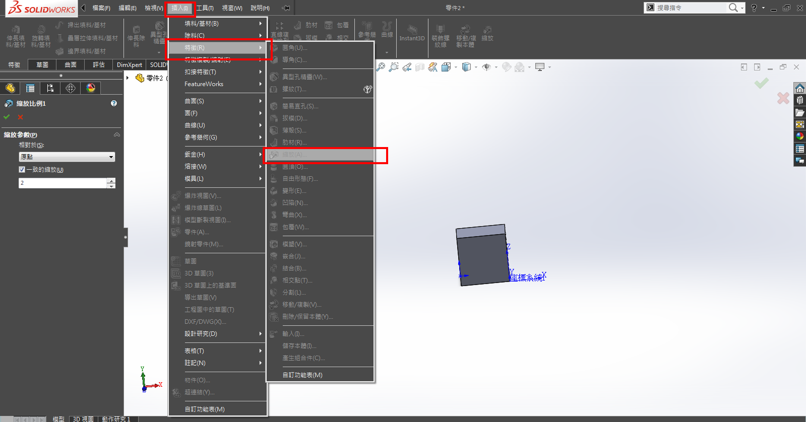
Task: Open the DisplayManager color ball tab
Action: tap(91, 88)
